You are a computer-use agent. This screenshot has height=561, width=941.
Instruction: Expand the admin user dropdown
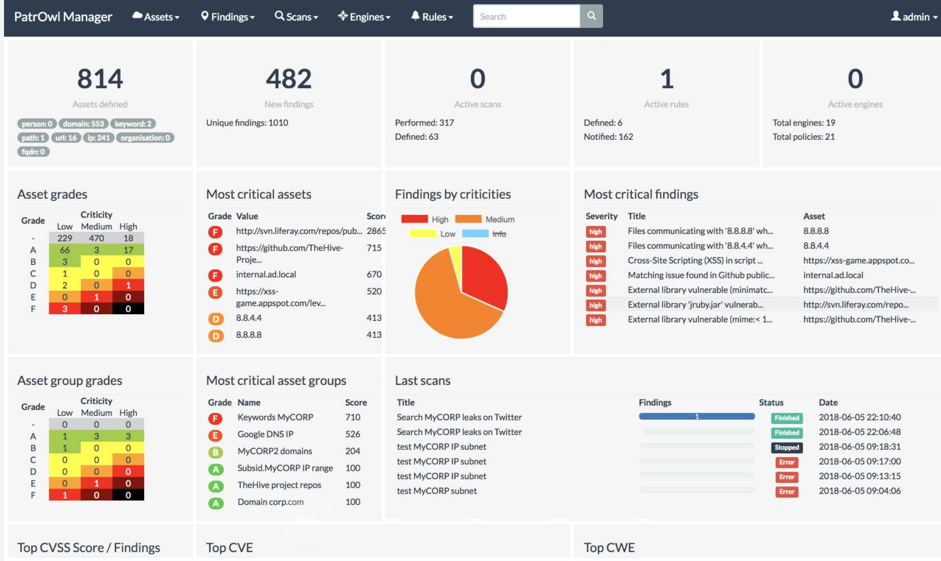(x=913, y=17)
